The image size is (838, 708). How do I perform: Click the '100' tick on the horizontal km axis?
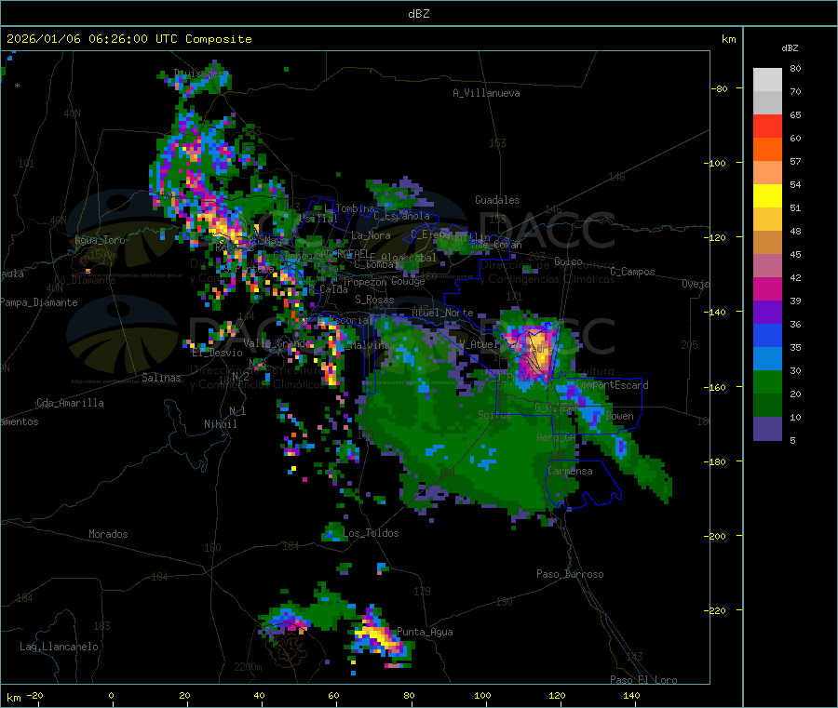[x=482, y=696]
